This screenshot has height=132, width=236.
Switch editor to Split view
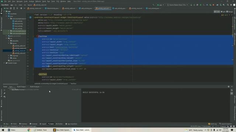[x=223, y=12]
